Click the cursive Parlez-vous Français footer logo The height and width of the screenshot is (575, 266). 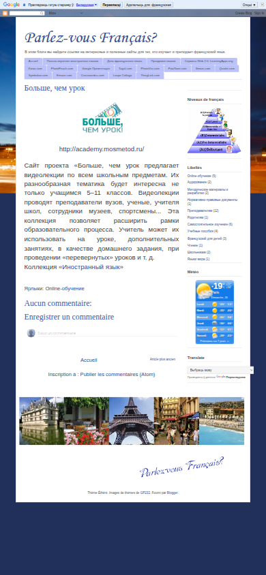point(181,467)
